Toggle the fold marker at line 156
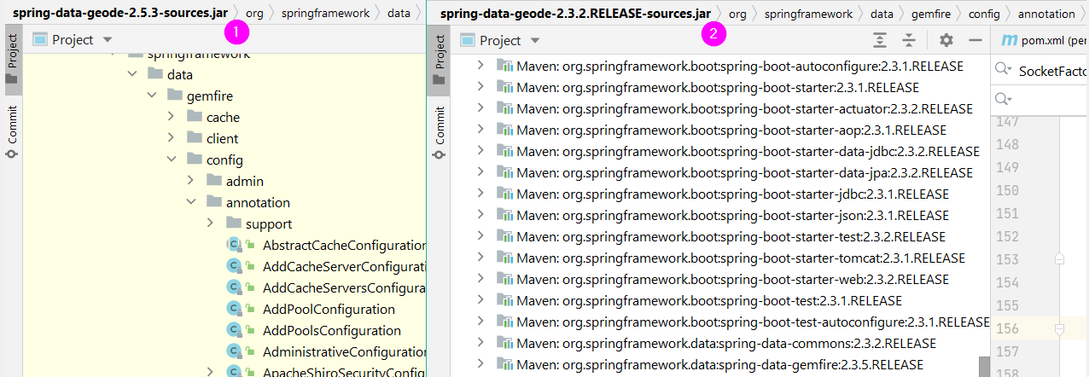The width and height of the screenshot is (1089, 377). (1059, 328)
